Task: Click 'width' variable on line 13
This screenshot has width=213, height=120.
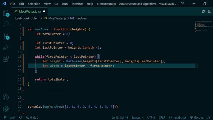Action: tap(54, 66)
